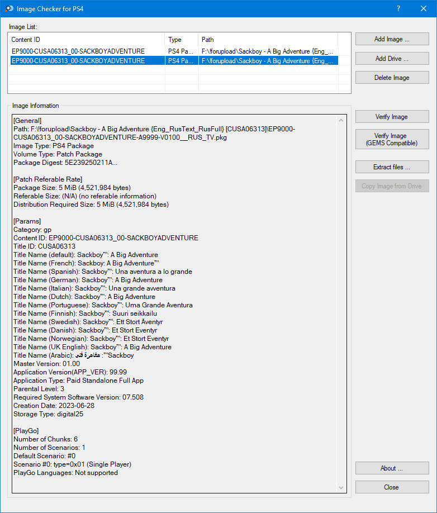Click the Package Digest line
The height and width of the screenshot is (513, 437).
[65, 163]
